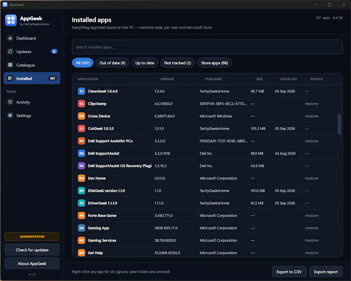Click the msstore source for Clipchamp
This screenshot has width=351, height=281.
coord(312,104)
